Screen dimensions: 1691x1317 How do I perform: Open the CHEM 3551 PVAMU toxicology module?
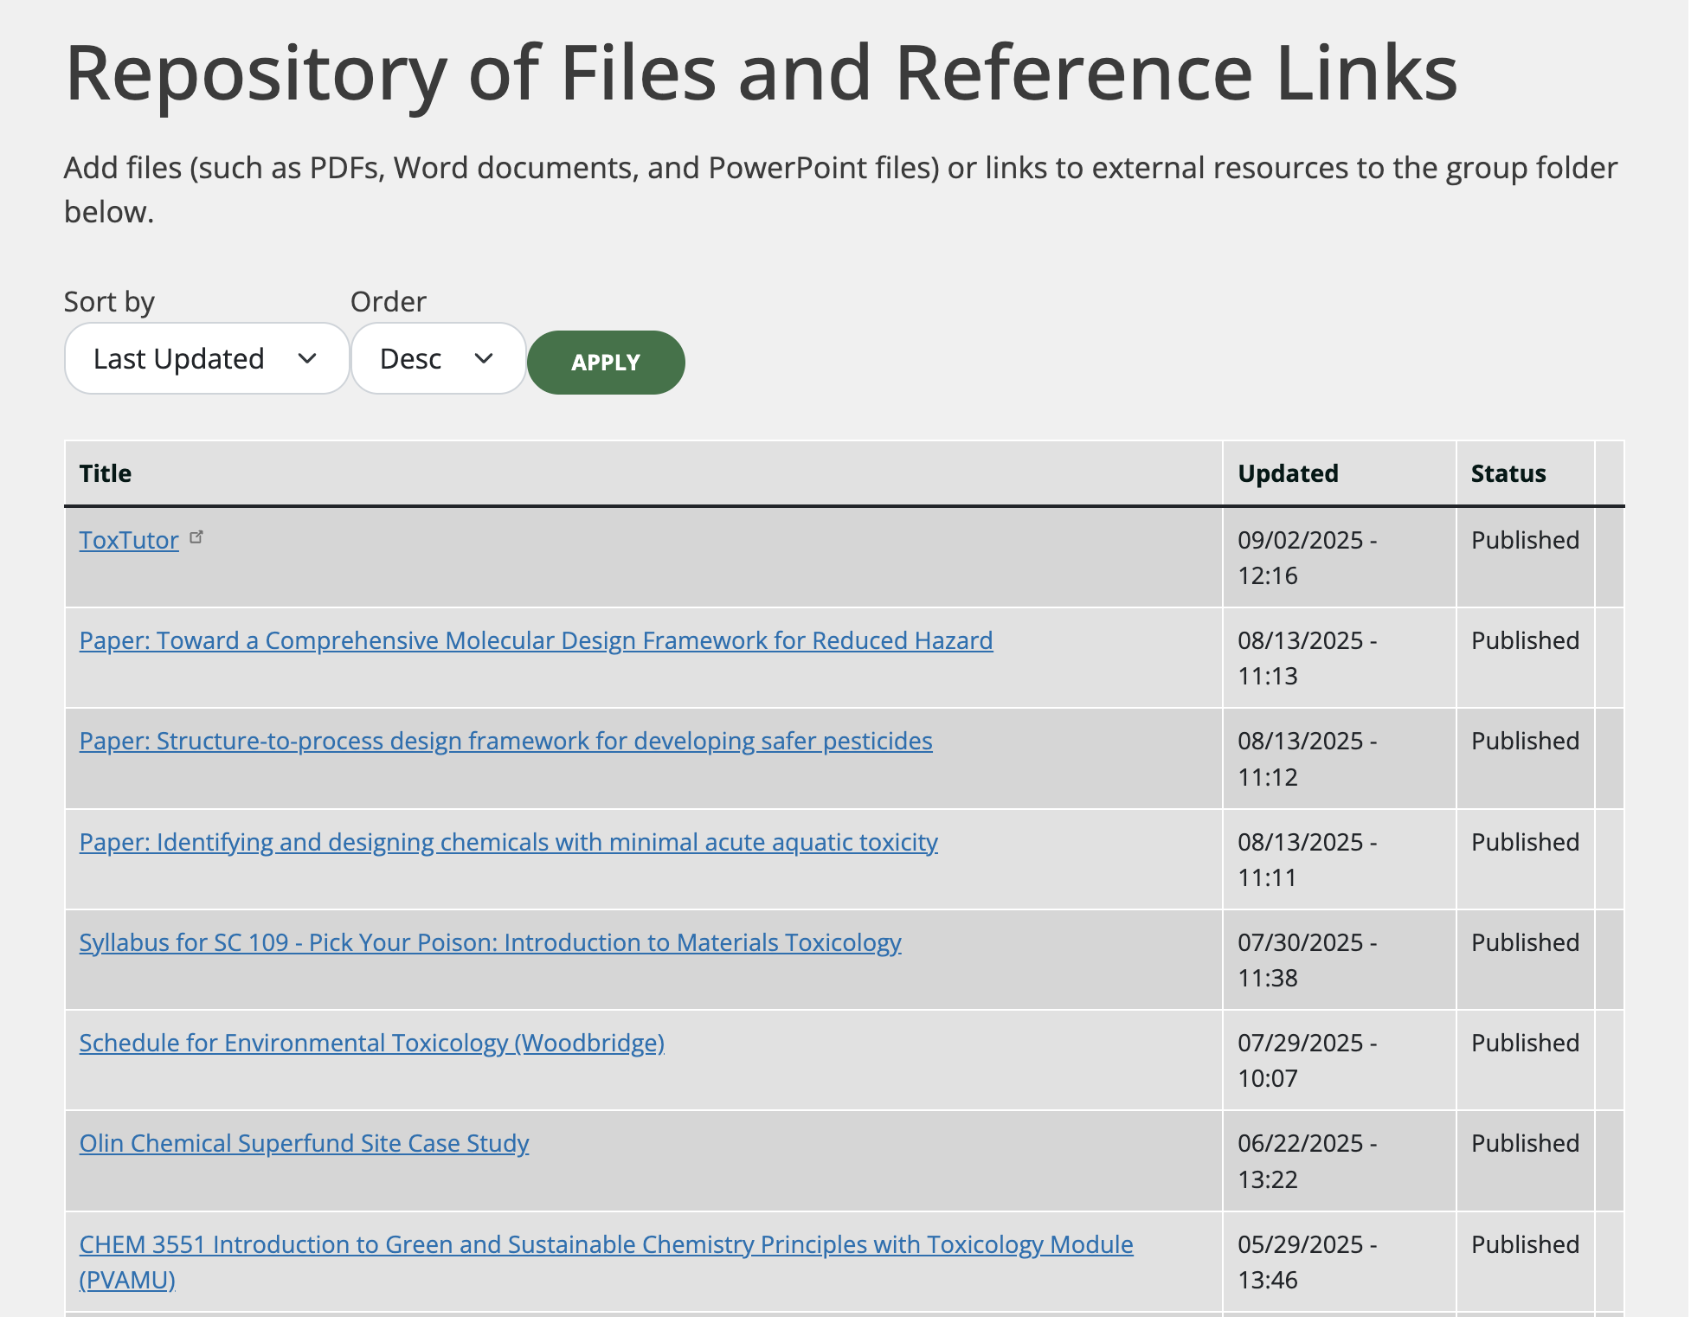click(606, 1244)
